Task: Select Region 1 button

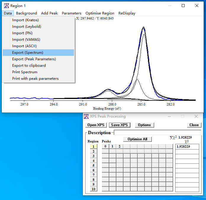Action: (94, 147)
